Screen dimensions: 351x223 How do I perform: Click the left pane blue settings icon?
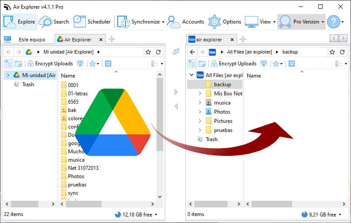click(x=108, y=64)
